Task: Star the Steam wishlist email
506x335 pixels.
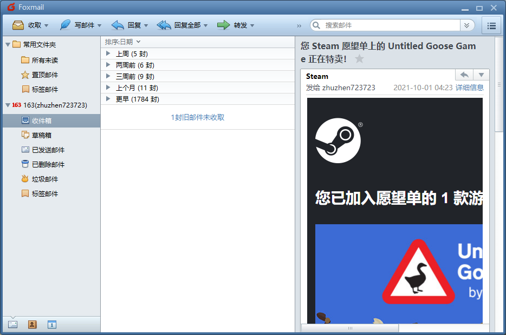Action: (359, 59)
